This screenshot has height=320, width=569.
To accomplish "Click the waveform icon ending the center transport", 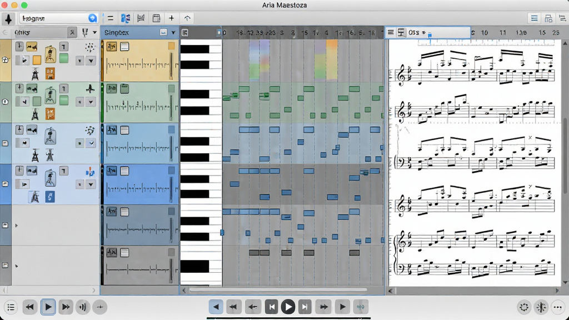I will pos(360,307).
